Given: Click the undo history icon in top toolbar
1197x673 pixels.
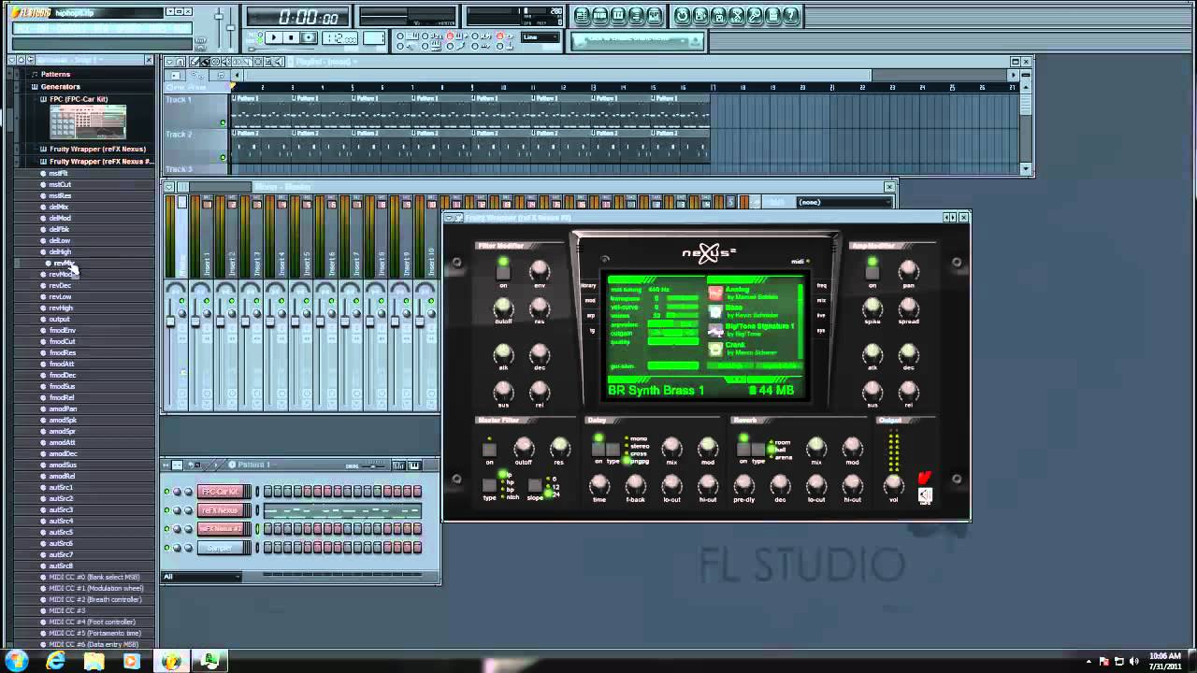Looking at the screenshot, I should [x=684, y=16].
